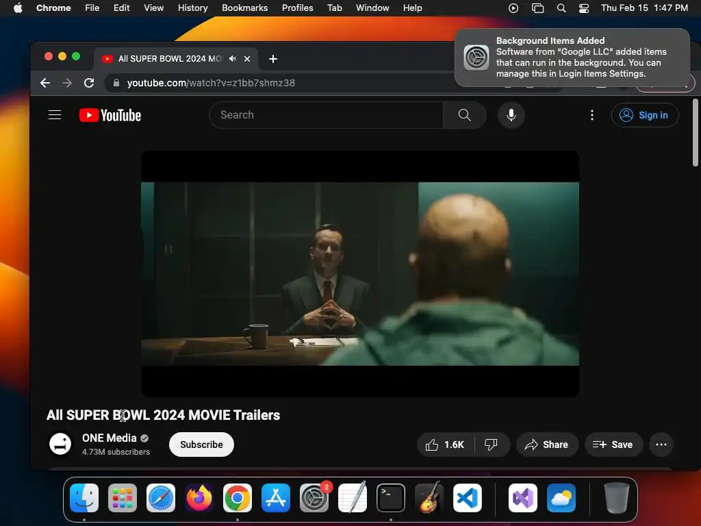Open Finder from the dock
Screen dimensions: 701x526
pyautogui.click(x=84, y=498)
